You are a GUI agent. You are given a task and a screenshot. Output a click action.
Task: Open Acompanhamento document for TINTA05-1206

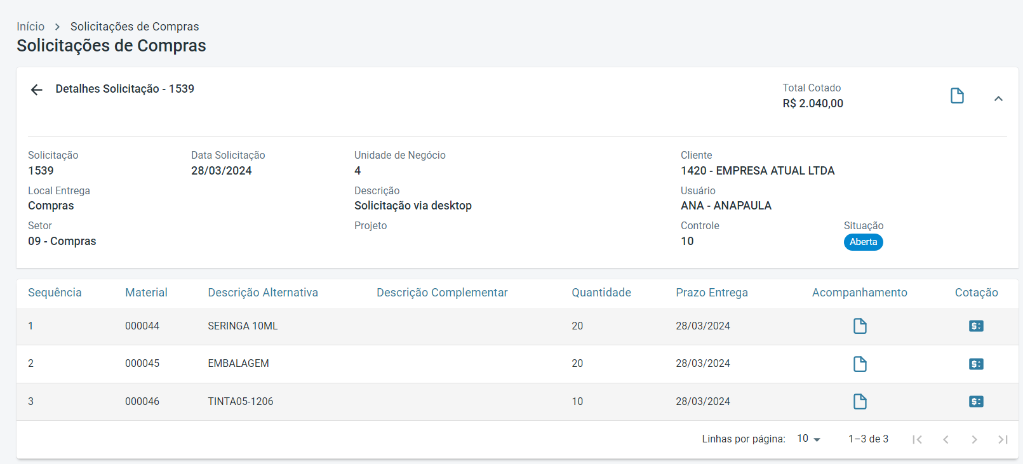point(860,401)
